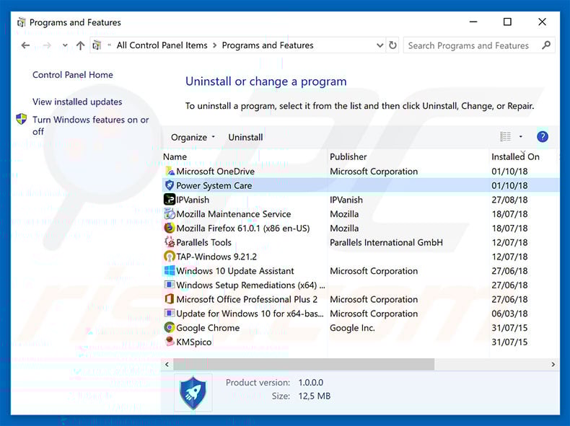The width and height of the screenshot is (570, 426).
Task: Click the horizontal scrollbar thumb
Action: click(304, 364)
